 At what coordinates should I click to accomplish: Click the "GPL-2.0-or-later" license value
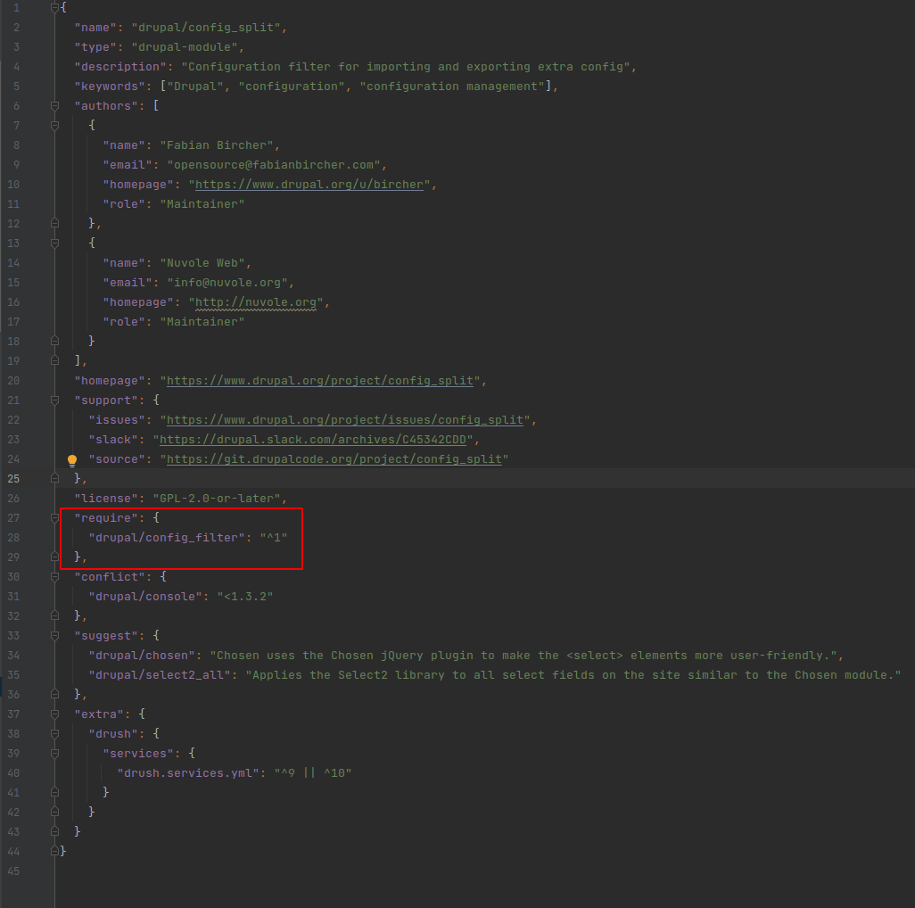(x=217, y=499)
